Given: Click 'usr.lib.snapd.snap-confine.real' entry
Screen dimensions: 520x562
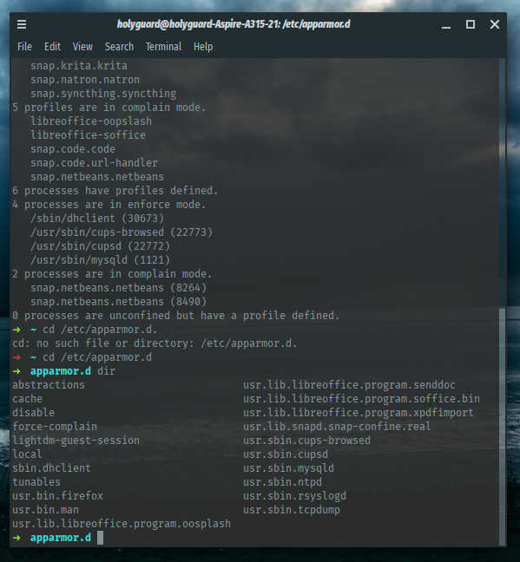Looking at the screenshot, I should point(337,427).
